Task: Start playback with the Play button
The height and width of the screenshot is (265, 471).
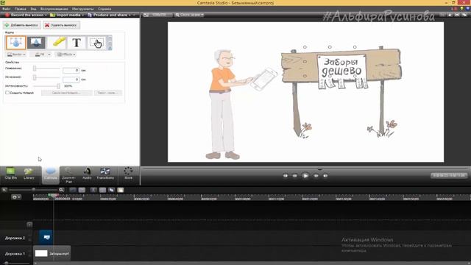Action: click(305, 175)
